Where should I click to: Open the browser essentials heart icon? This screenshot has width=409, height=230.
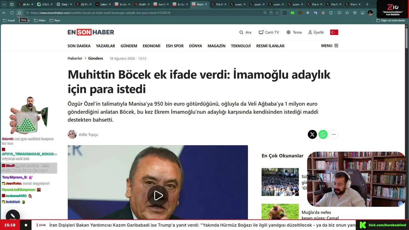click(x=355, y=13)
